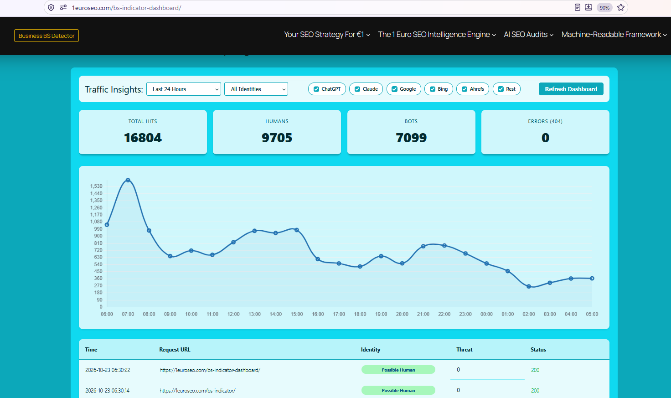Screen dimensions: 671x398
Task: Click the timestamp 2026-10-23 06:30:22
Action: (x=108, y=370)
